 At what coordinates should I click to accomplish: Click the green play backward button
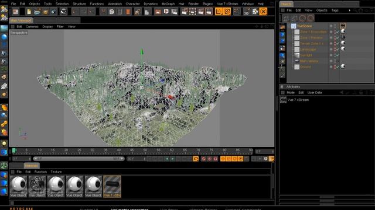coord(166,159)
